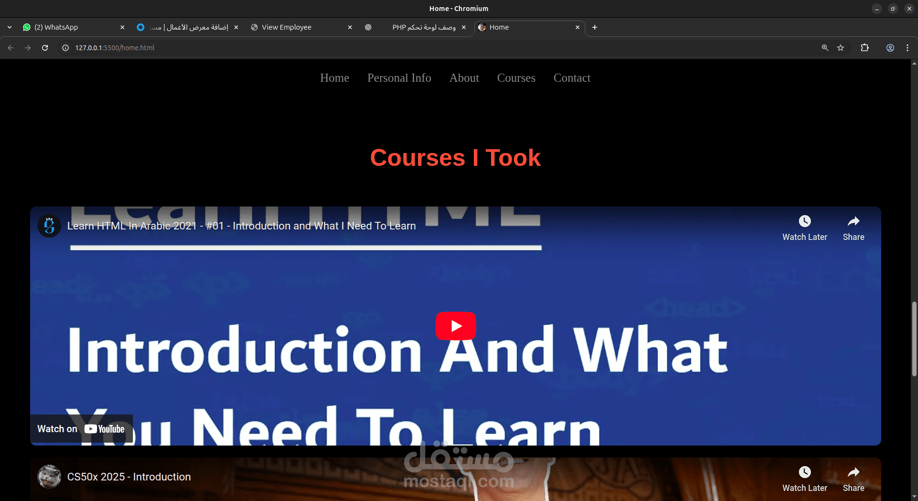The image size is (918, 501).
Task: Click Watch Later on Learn HTML video
Action: tap(805, 228)
